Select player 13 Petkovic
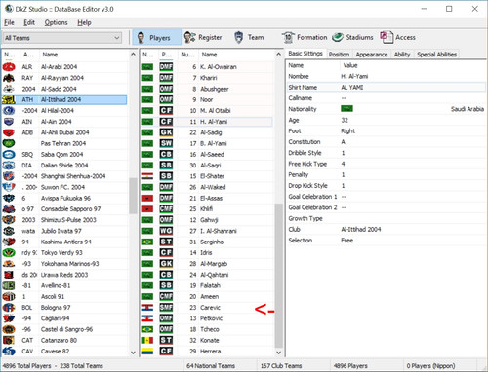Screen dimensions: 488x372 (x=207, y=318)
